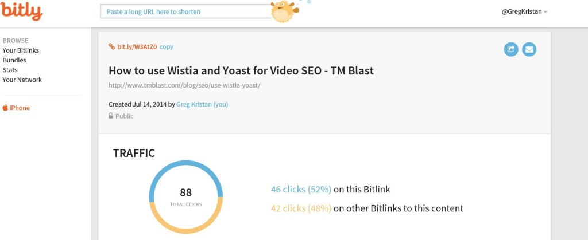588x240 pixels.
Task: Click the Paste a long URL input field
Action: [187, 11]
